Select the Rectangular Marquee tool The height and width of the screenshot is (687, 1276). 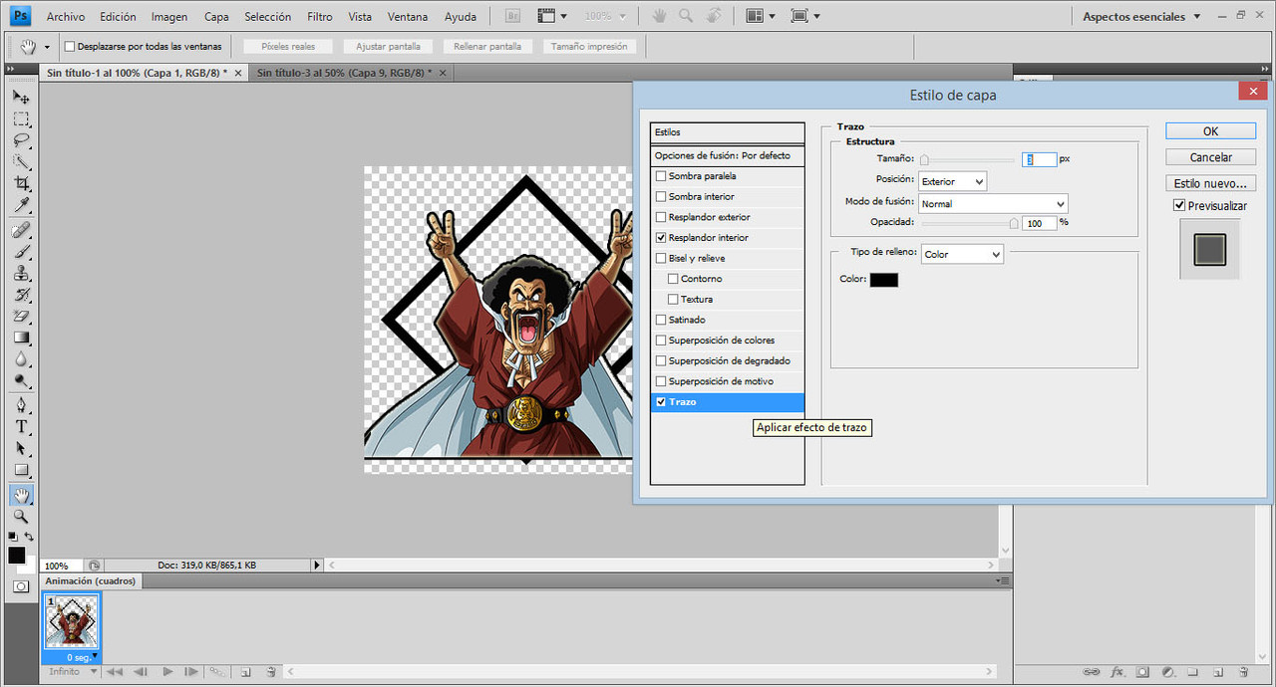pyautogui.click(x=21, y=119)
